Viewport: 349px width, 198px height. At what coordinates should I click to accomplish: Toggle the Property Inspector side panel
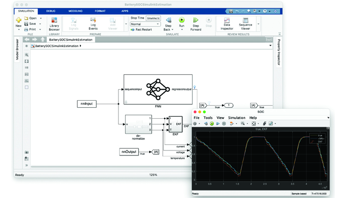tap(279, 52)
